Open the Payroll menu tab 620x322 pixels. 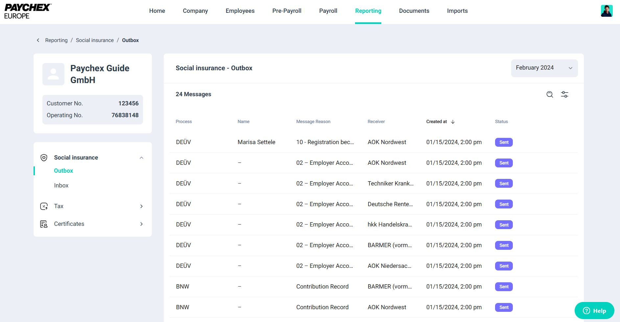pos(328,11)
